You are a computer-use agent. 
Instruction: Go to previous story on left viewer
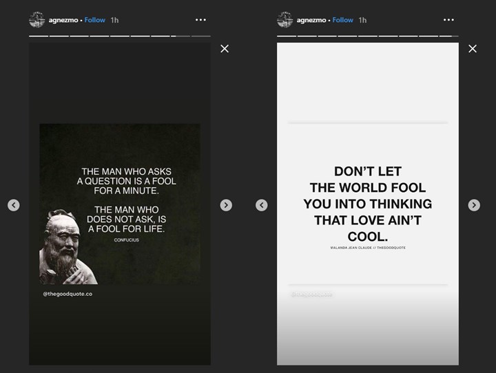coord(14,205)
